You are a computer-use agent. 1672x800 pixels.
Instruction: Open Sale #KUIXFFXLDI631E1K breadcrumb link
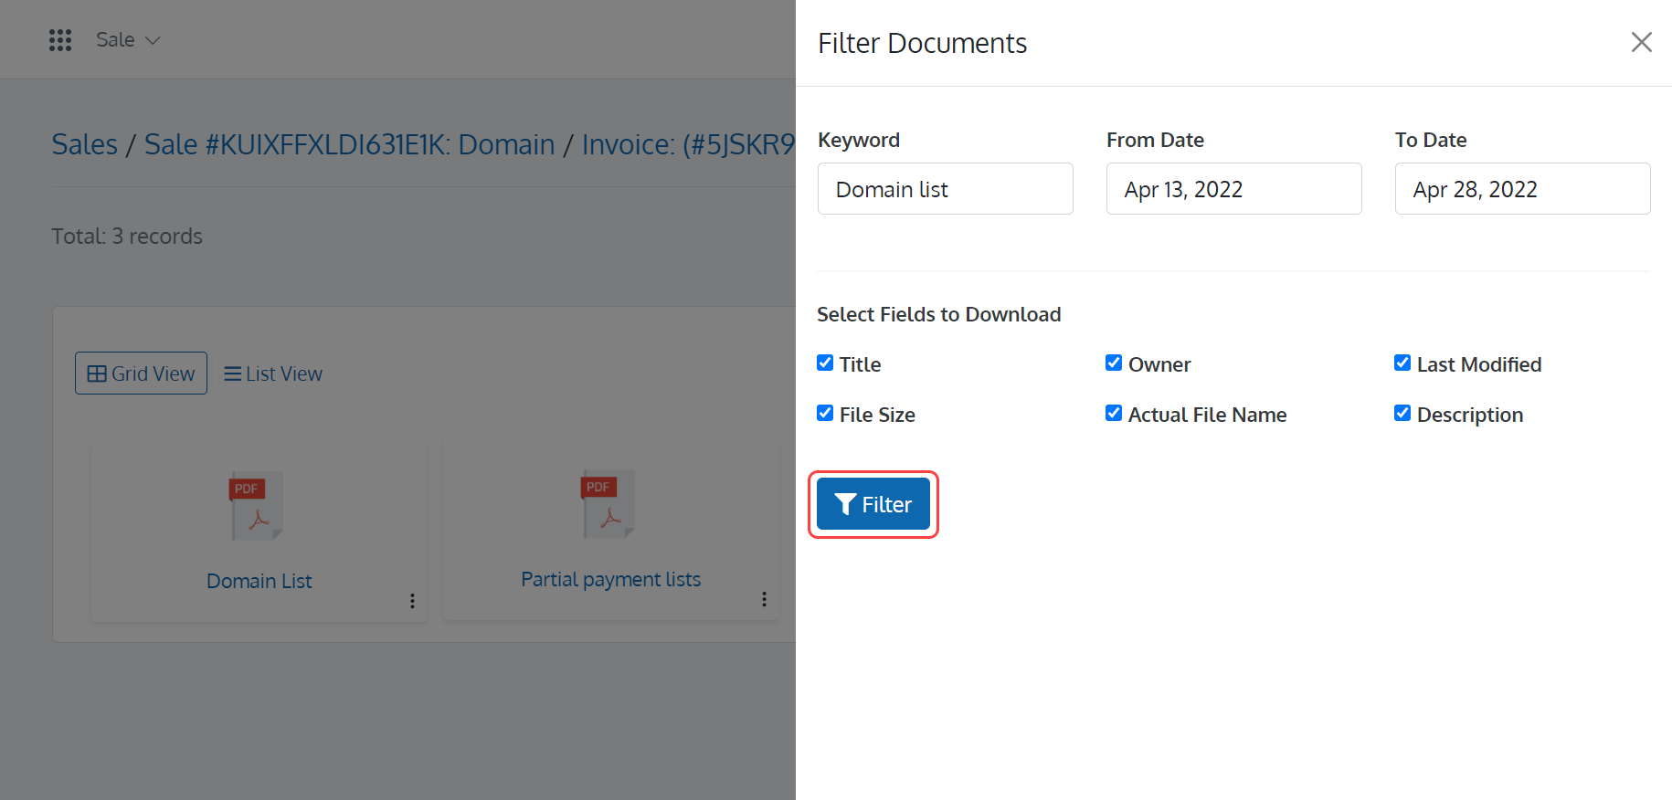click(350, 144)
